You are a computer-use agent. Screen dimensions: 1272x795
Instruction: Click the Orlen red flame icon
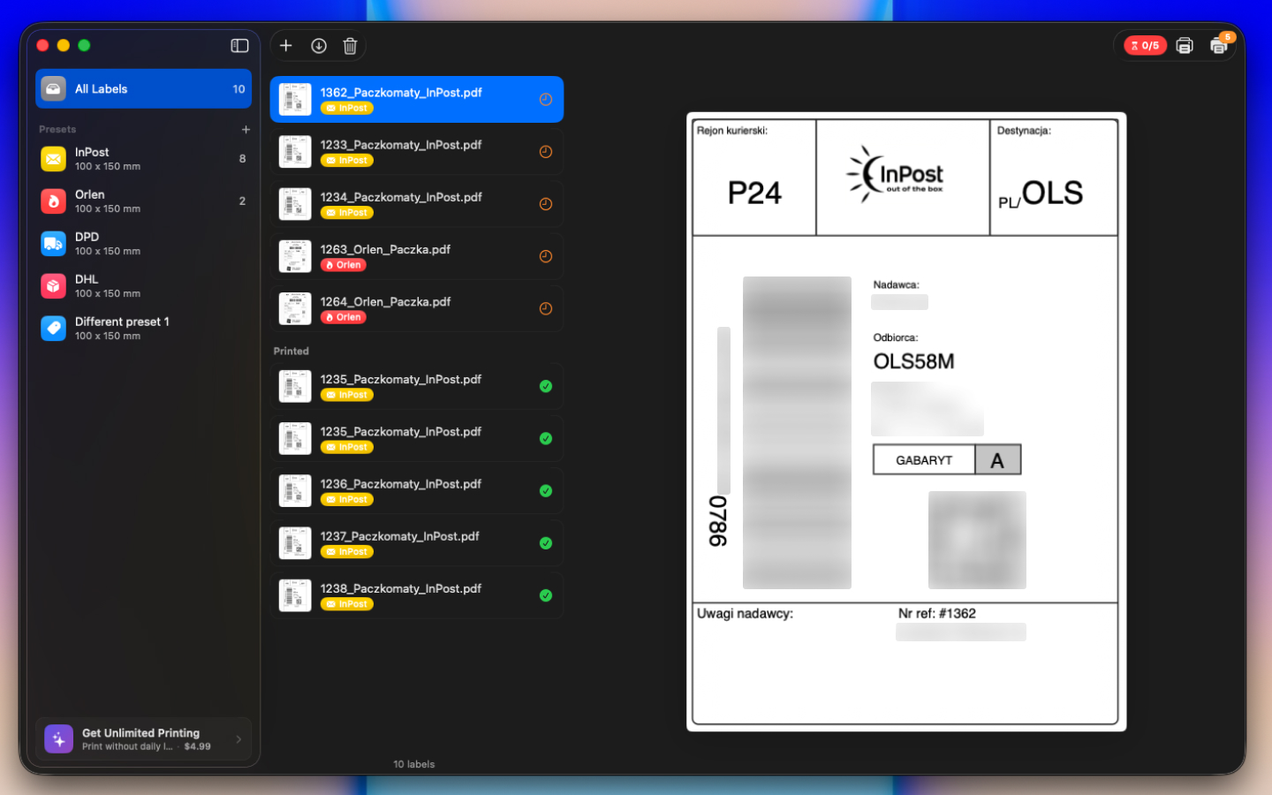[54, 201]
